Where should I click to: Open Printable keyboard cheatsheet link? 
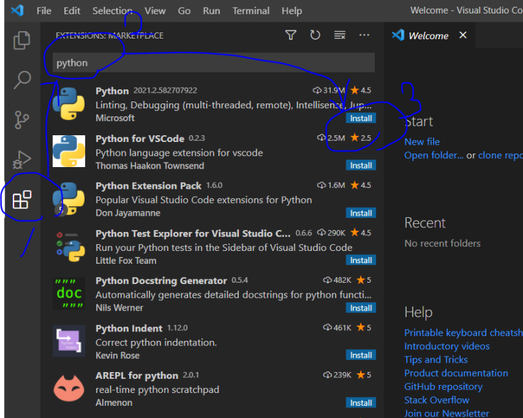pos(463,333)
